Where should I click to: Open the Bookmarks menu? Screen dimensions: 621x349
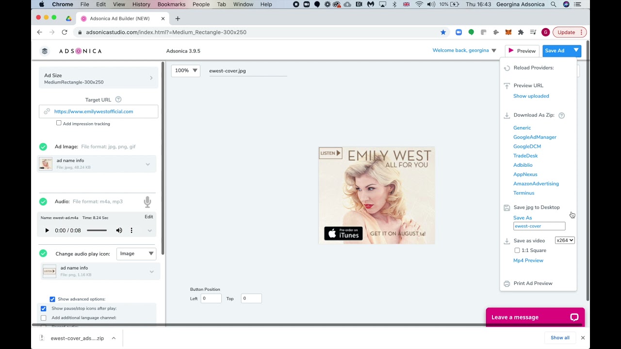171,4
